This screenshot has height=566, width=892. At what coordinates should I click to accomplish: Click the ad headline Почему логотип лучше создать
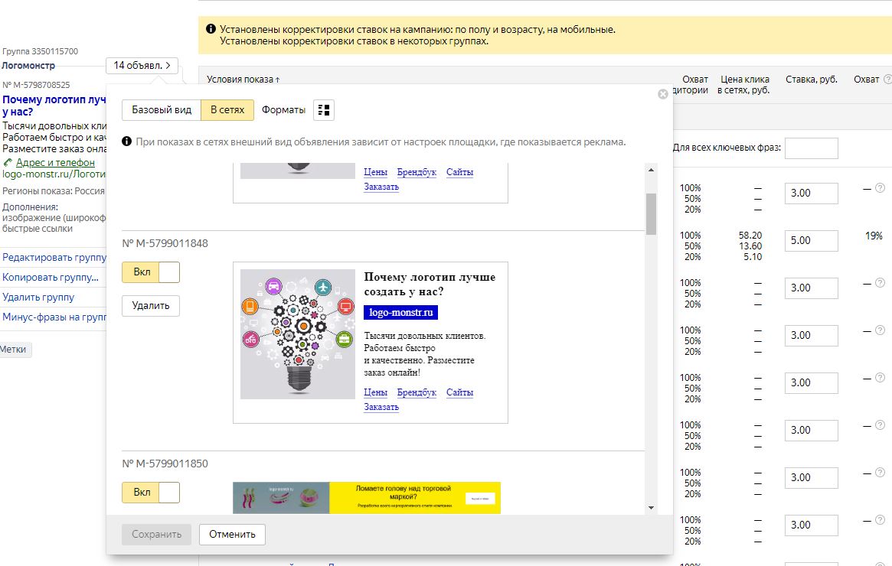click(430, 284)
